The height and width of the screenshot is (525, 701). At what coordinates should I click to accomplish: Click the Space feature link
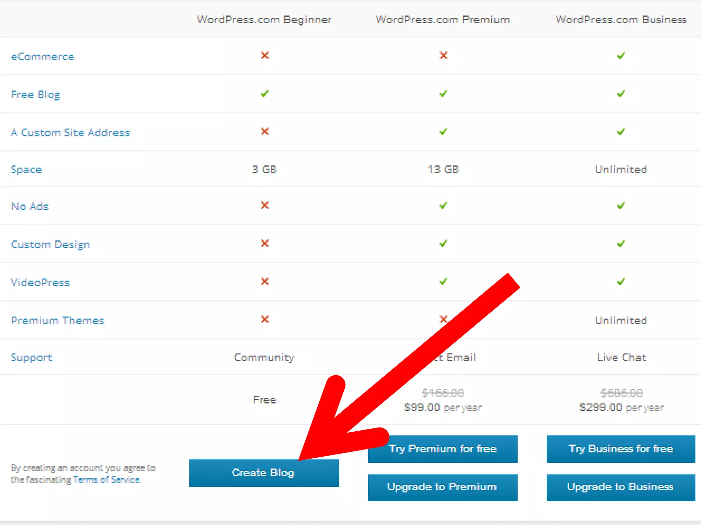[x=26, y=170]
